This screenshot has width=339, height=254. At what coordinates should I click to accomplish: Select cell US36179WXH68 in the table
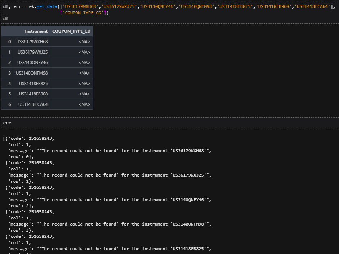coord(32,42)
